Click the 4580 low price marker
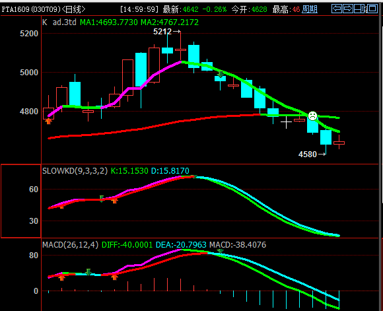 312,155
